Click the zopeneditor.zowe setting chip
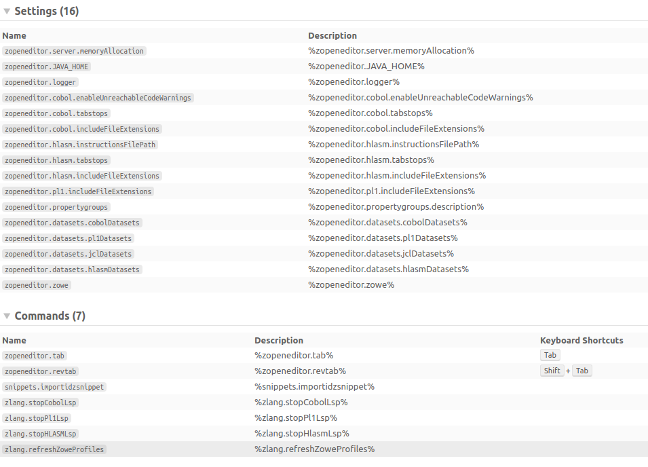Image resolution: width=648 pixels, height=467 pixels. (36, 284)
